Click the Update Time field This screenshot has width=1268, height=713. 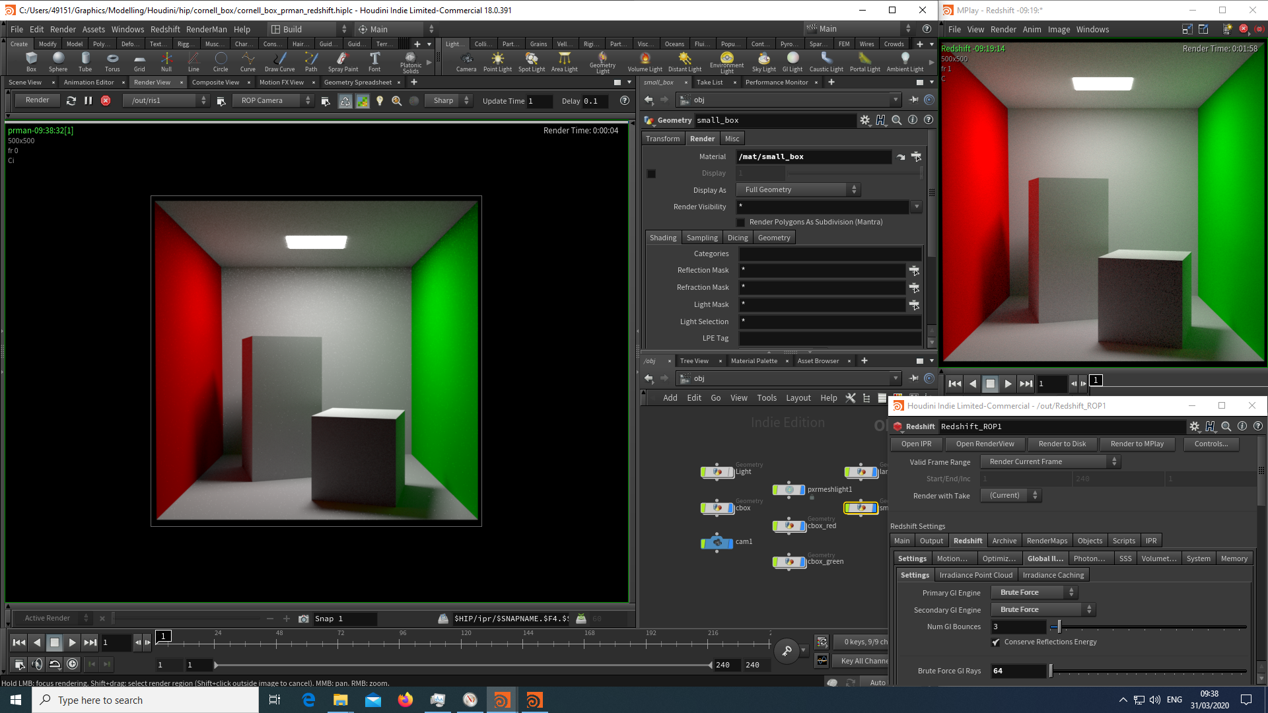[538, 101]
